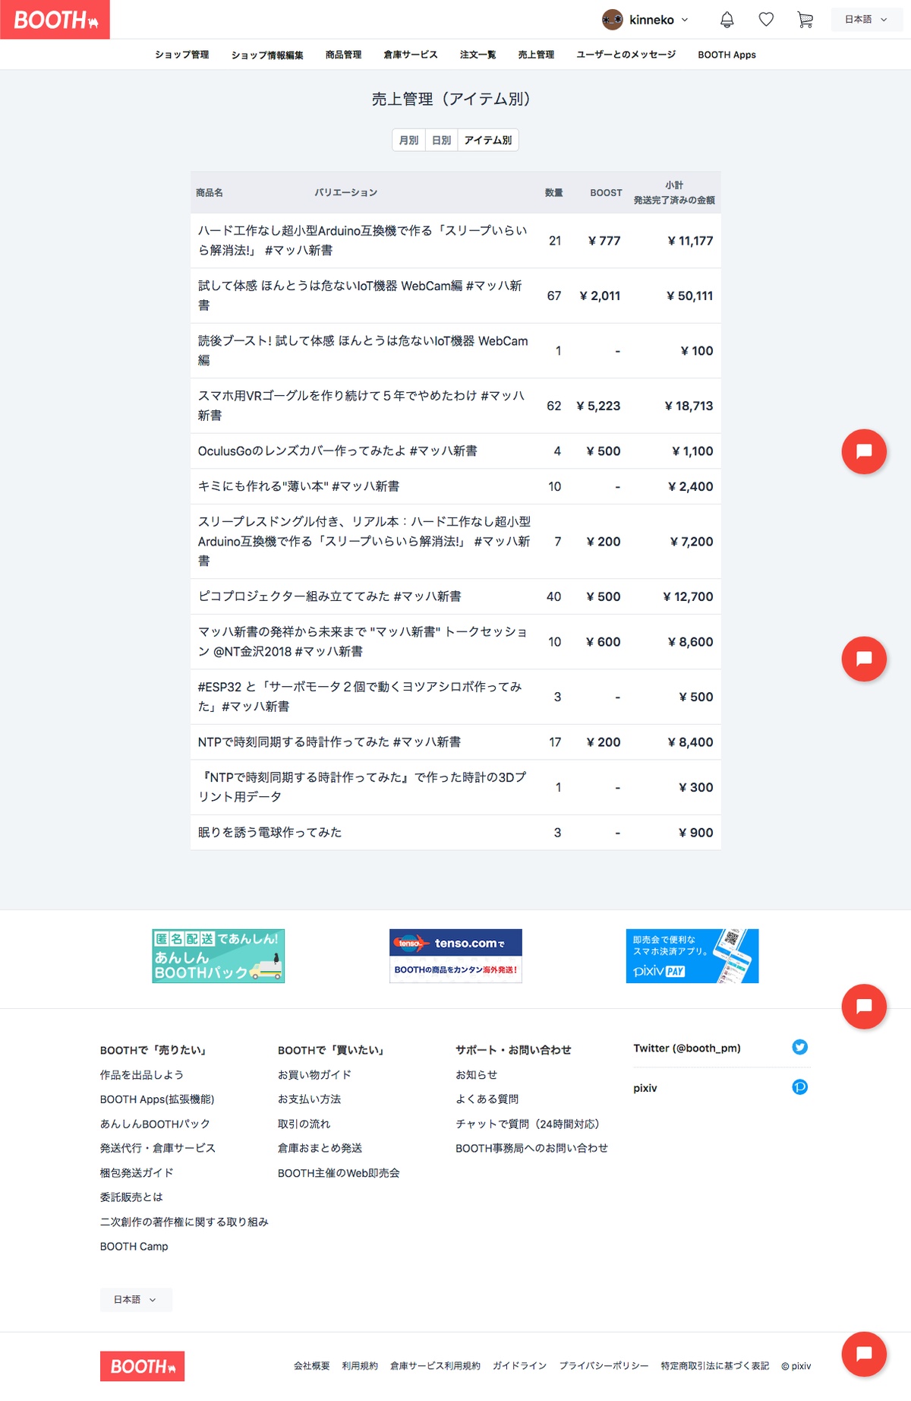Click the kinneko user avatar
The height and width of the screenshot is (1401, 911).
pos(612,20)
